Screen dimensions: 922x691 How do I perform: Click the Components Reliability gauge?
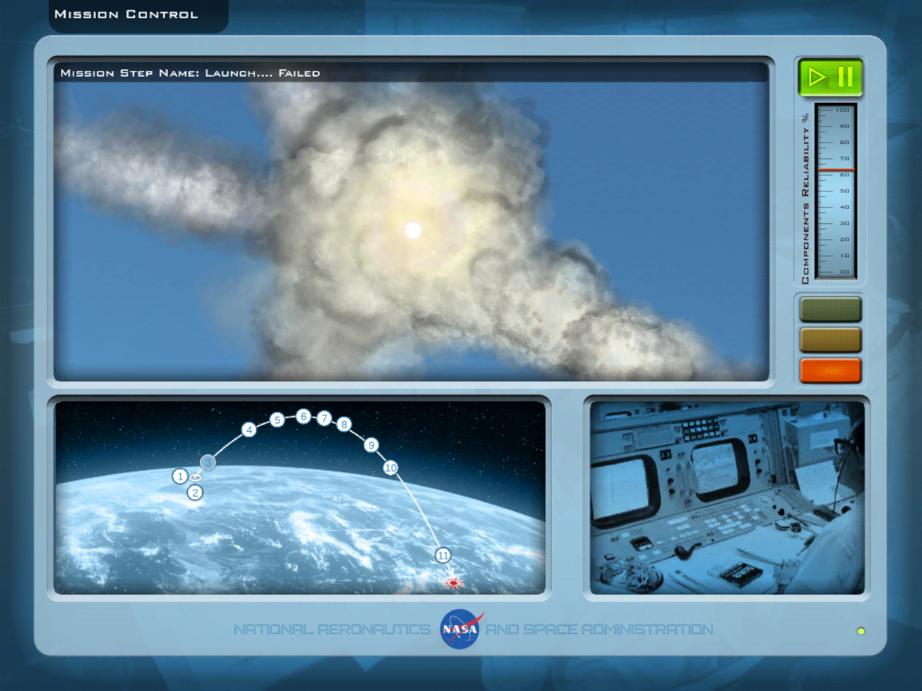coord(835,191)
